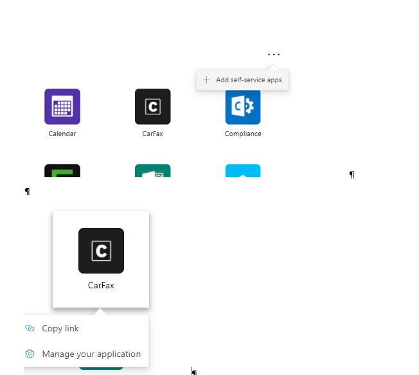Screen dimensions: 419x375
Task: Click the CarFax label under the top-row icon
Action: [152, 134]
